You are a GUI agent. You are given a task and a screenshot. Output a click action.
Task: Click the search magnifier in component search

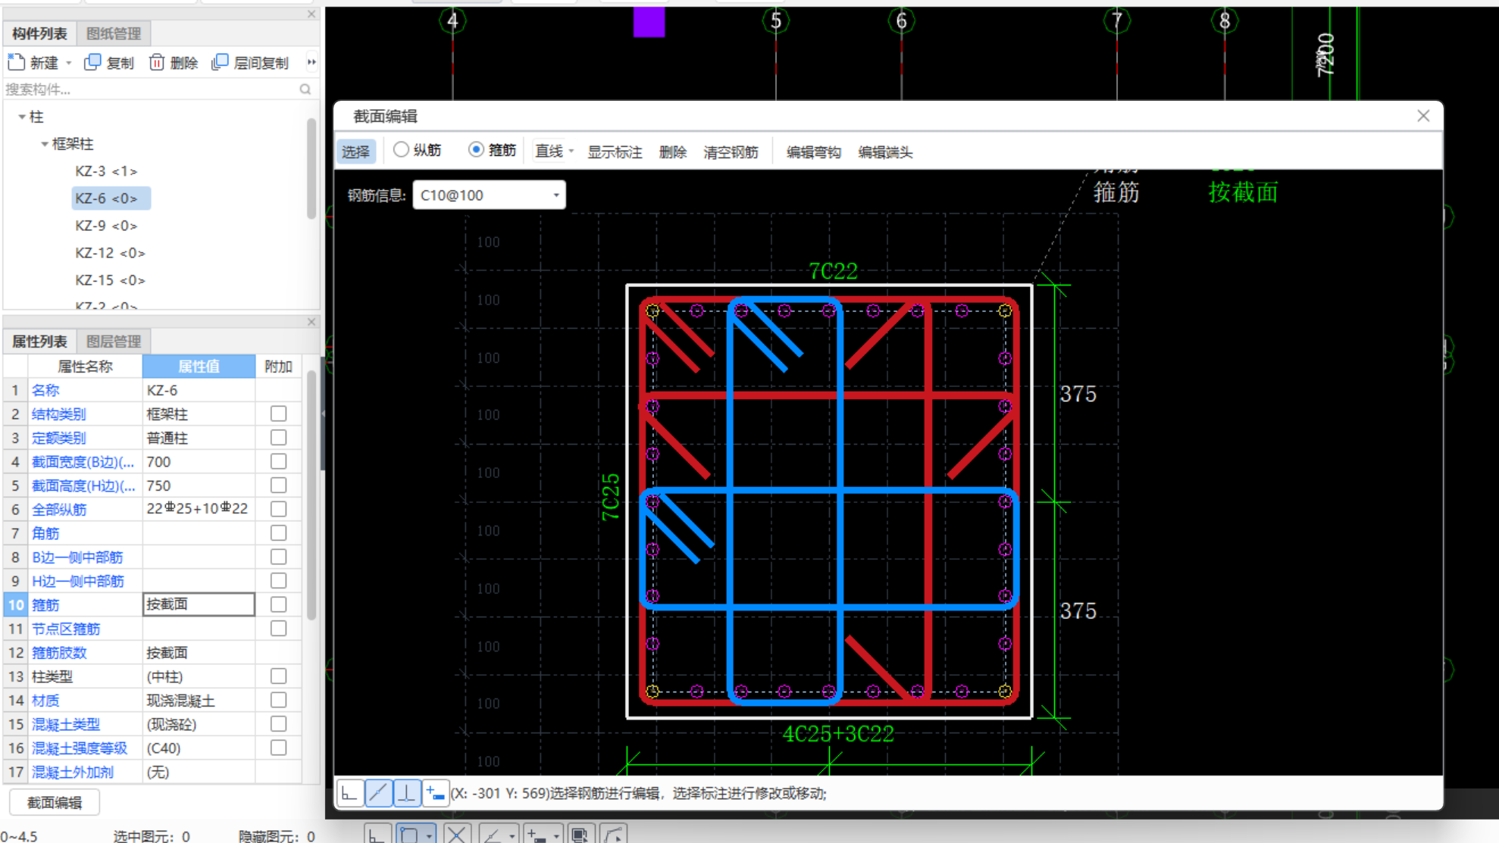pyautogui.click(x=305, y=89)
